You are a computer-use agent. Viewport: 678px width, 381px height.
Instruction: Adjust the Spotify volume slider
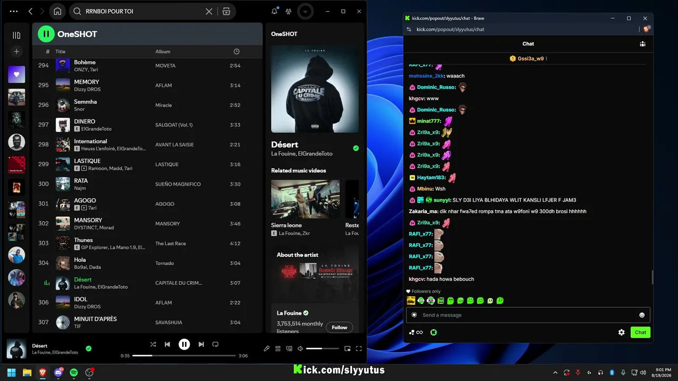(322, 348)
